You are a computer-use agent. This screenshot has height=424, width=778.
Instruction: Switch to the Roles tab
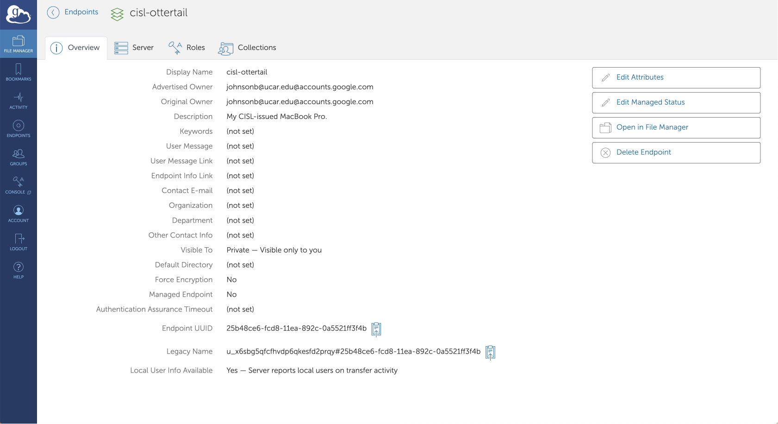[187, 48]
